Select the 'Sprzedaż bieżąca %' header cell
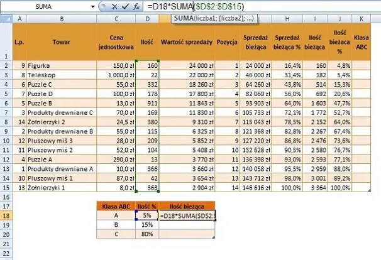 287,41
